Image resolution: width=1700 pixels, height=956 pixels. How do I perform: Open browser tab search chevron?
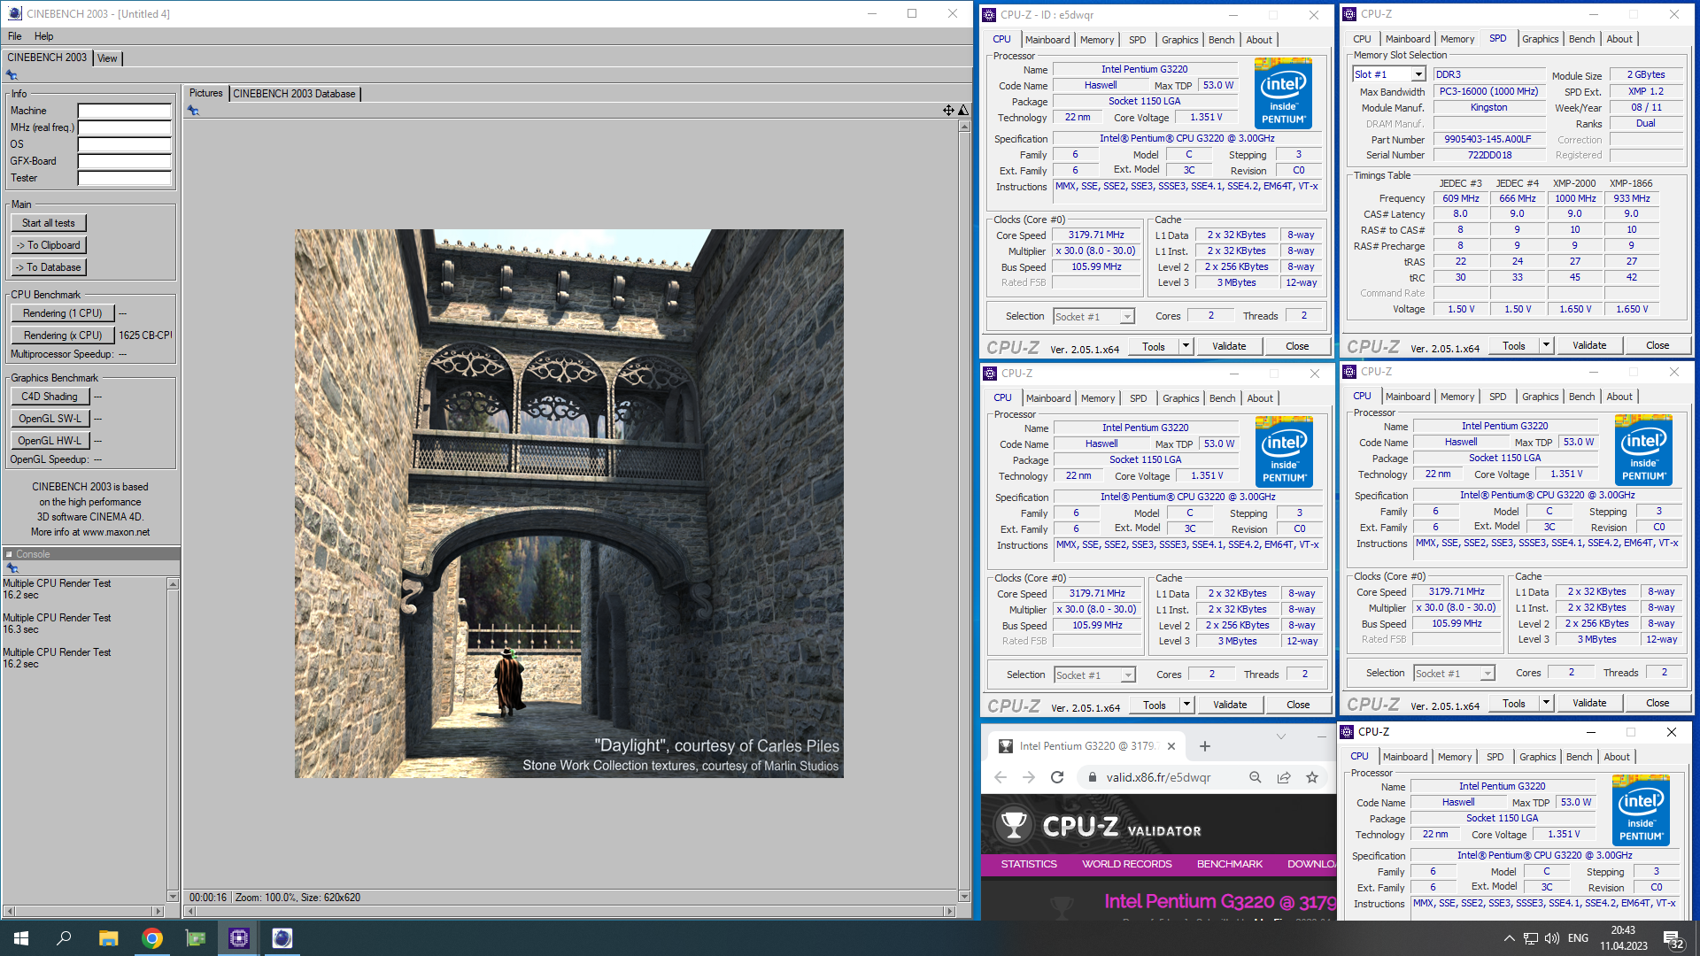click(1280, 736)
